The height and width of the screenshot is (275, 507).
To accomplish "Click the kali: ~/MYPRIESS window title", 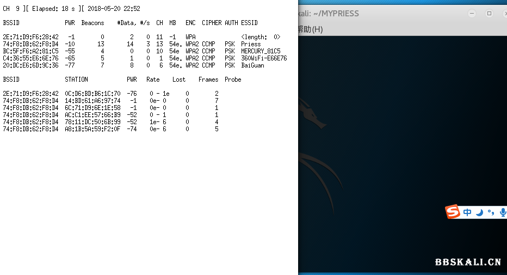I will point(329,13).
